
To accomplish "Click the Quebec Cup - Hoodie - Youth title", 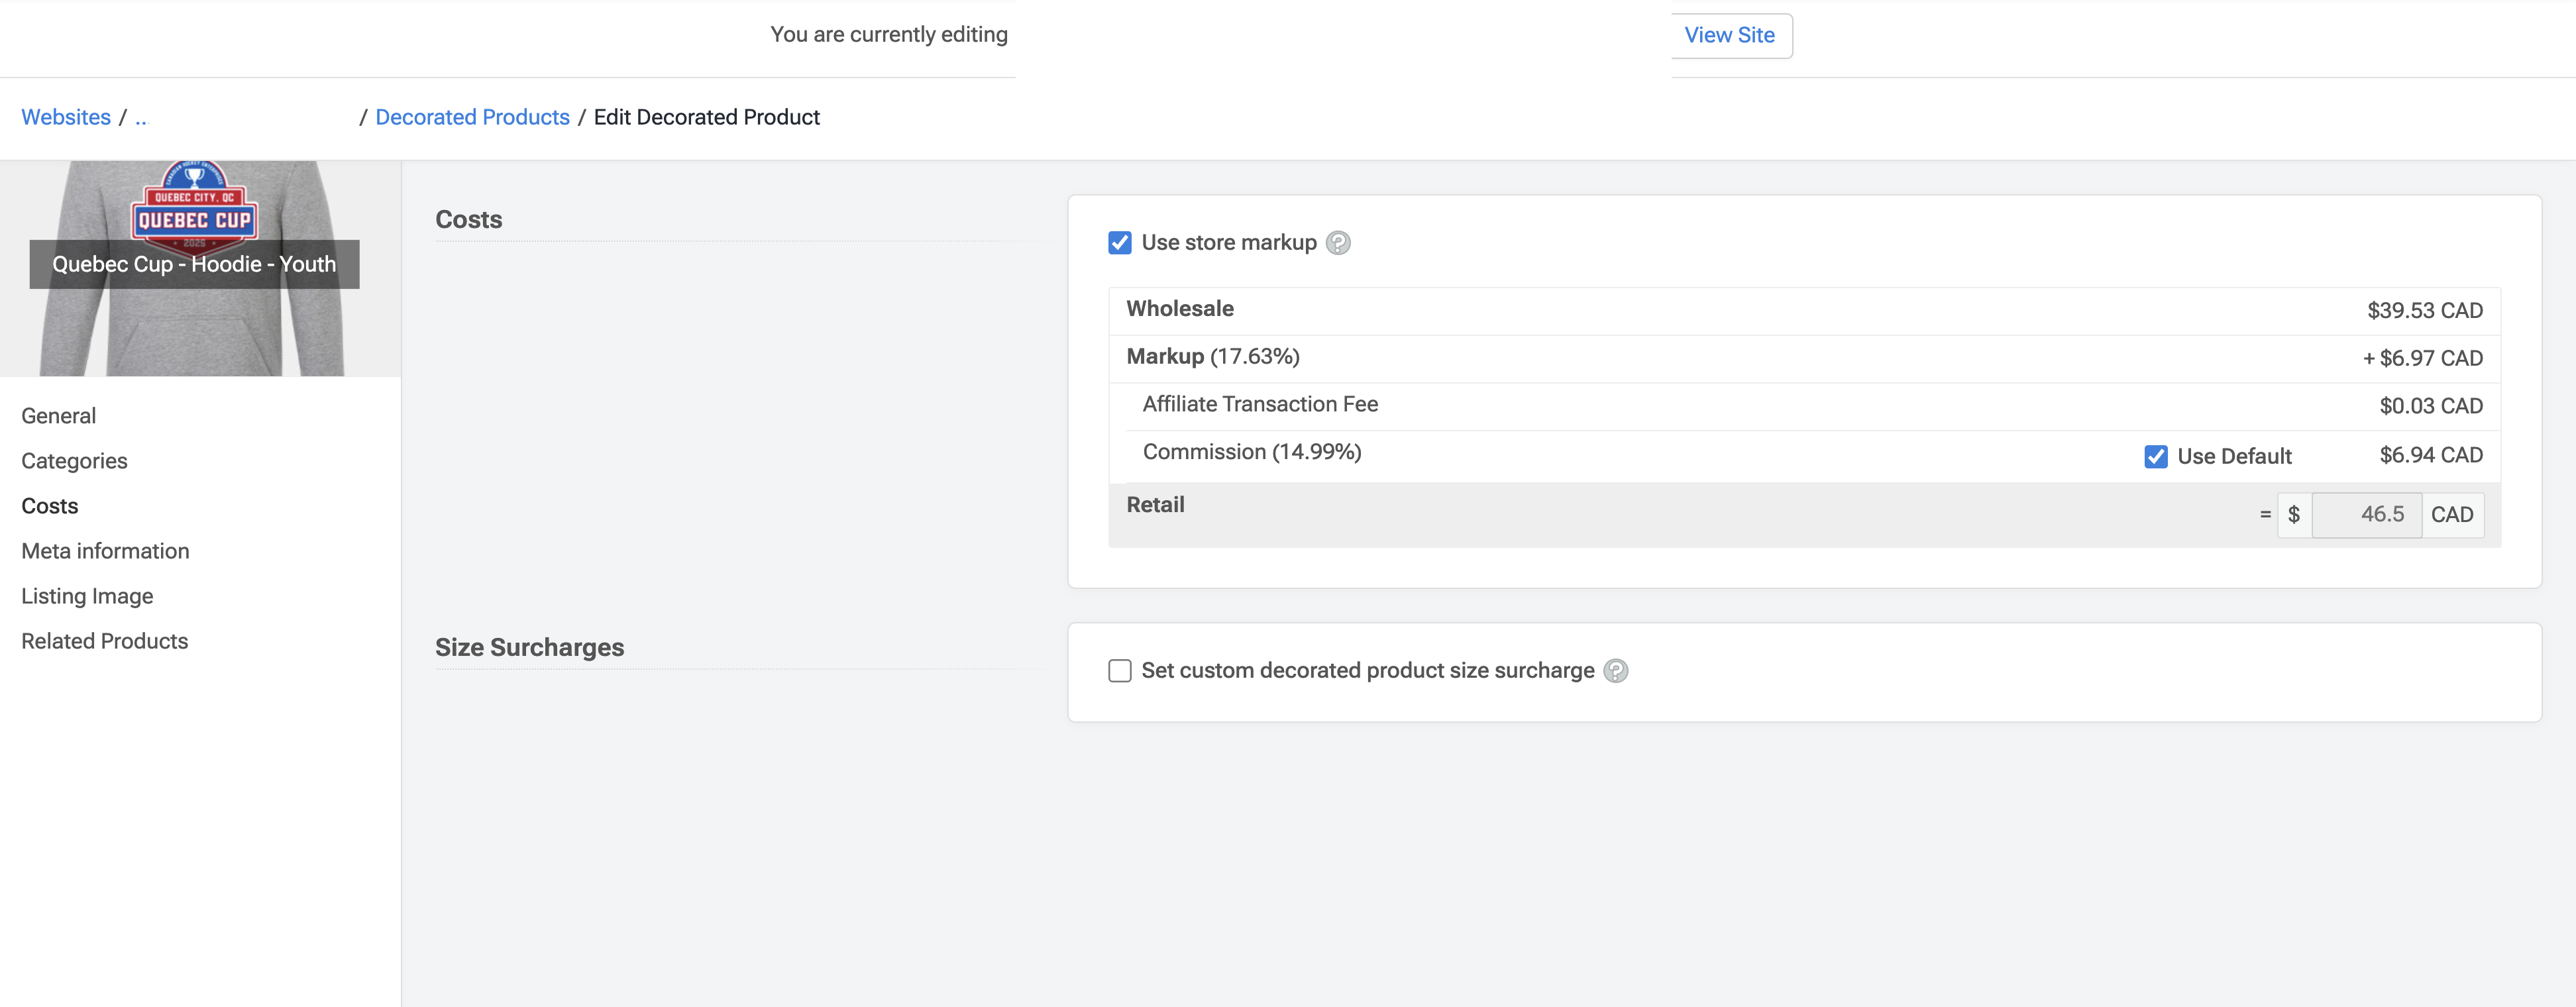I will click(x=194, y=265).
